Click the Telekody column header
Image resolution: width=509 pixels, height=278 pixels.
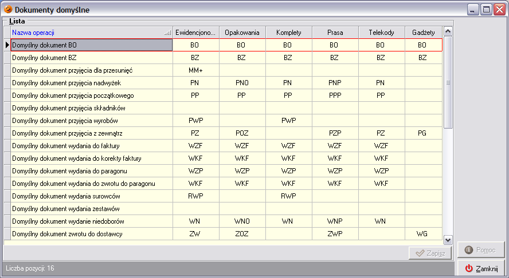point(382,33)
